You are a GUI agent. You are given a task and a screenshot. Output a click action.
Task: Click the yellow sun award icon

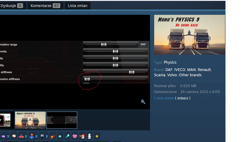tap(97, 136)
